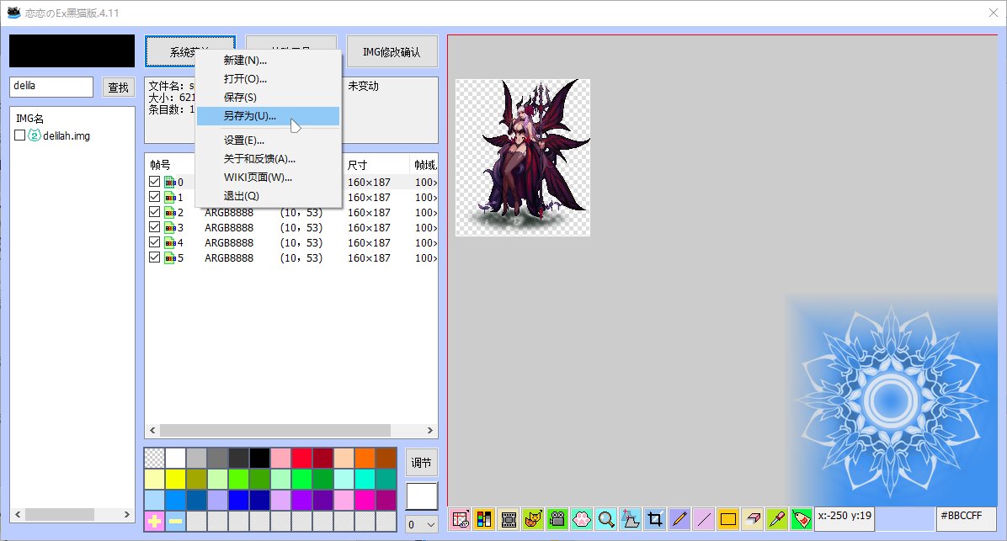Image resolution: width=1007 pixels, height=541 pixels.
Task: Click the x:-250 y:19 coordinate display
Action: (x=844, y=519)
